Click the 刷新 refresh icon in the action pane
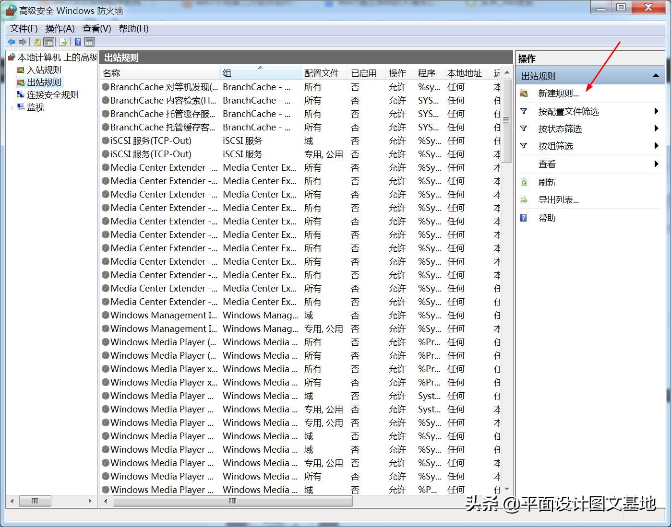 524,182
